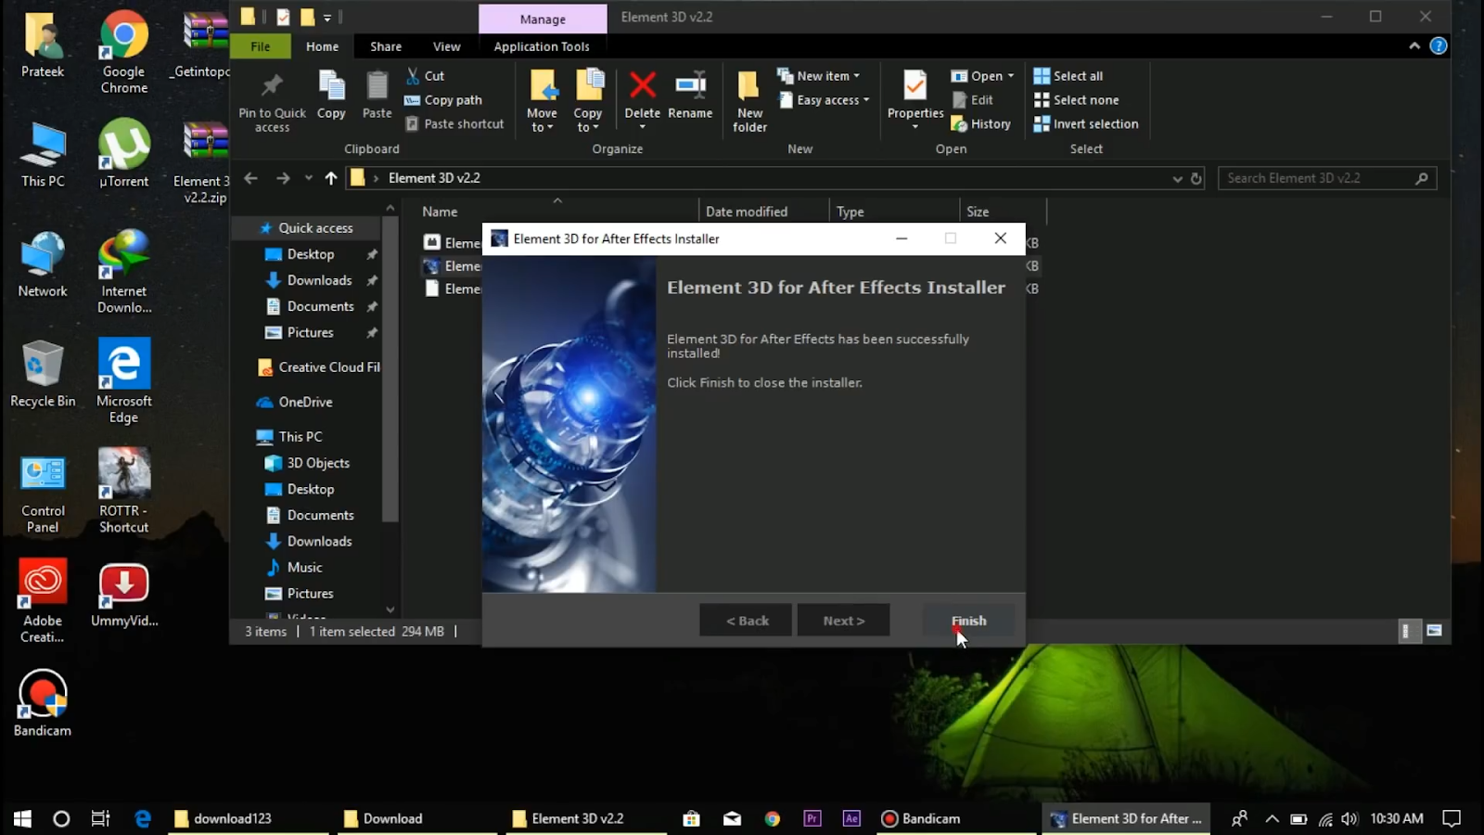1484x835 pixels.
Task: Open Bandicam from the taskbar
Action: (x=921, y=818)
